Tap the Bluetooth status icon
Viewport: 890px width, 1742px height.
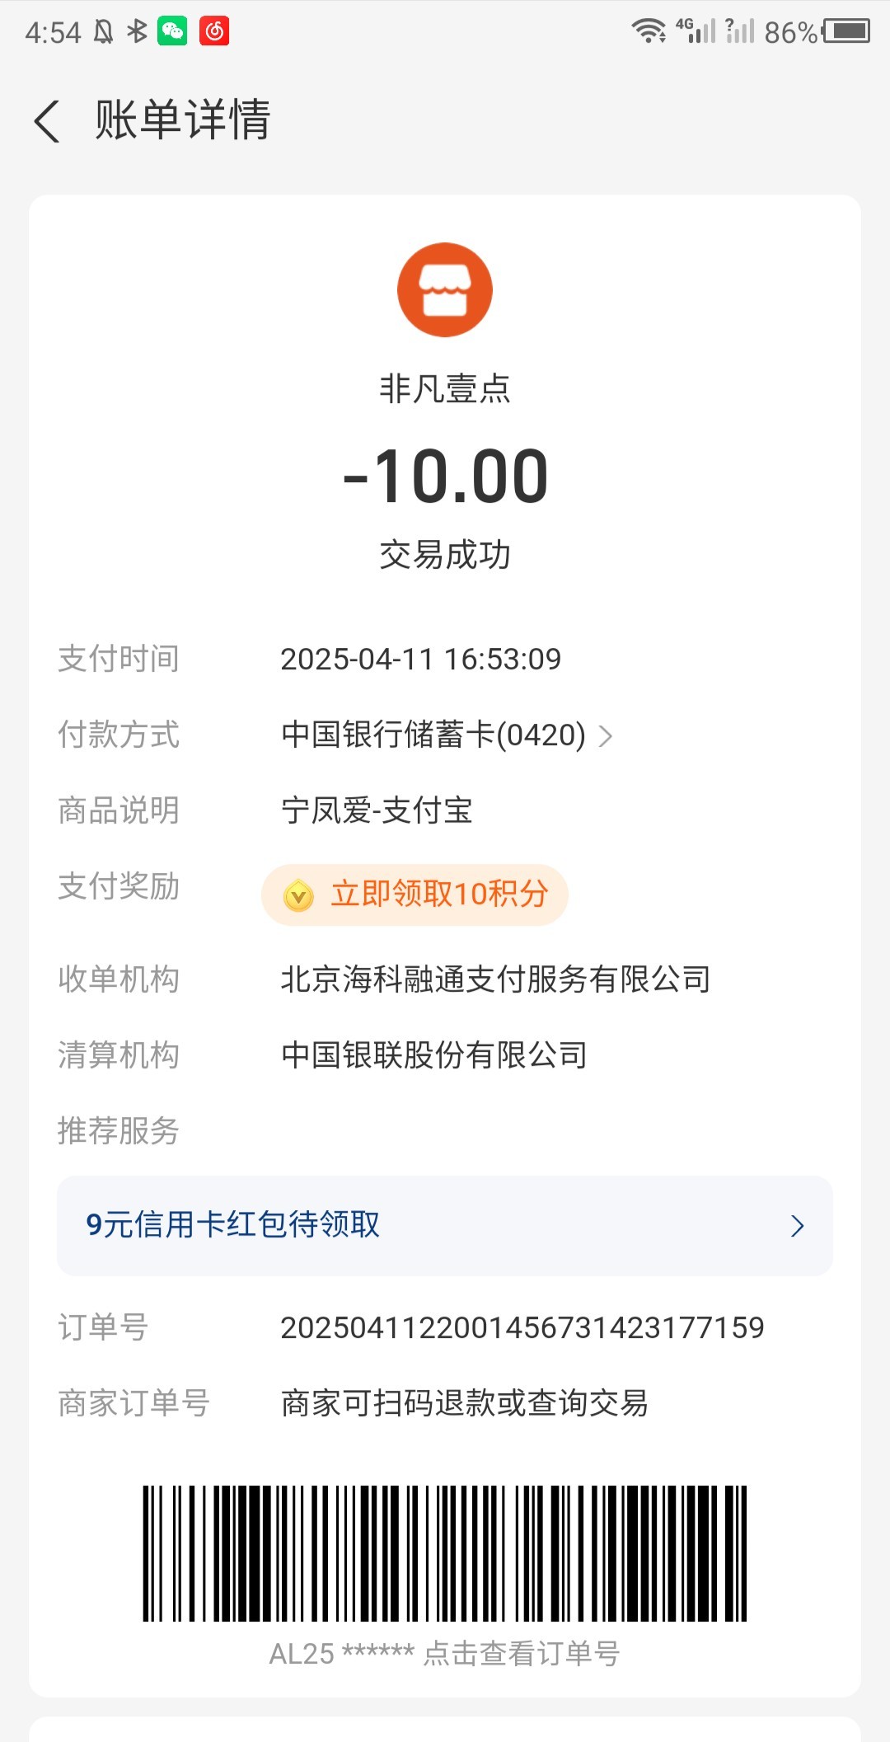click(137, 31)
